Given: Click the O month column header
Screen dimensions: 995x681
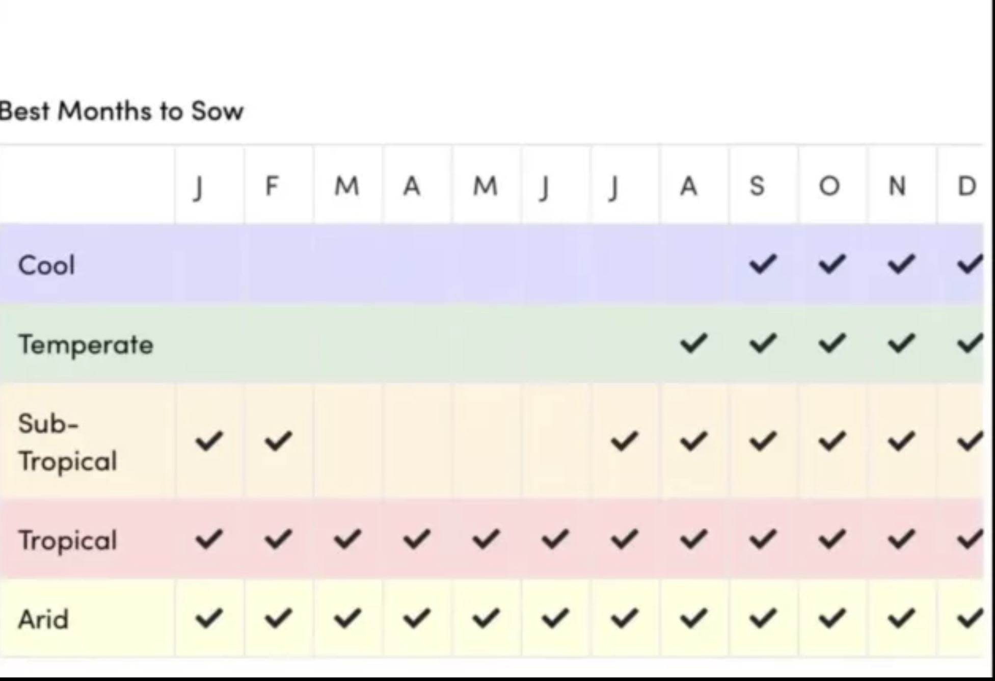Looking at the screenshot, I should click(829, 186).
